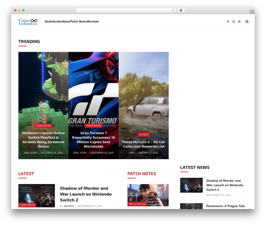Open the Patch Notes menu item
Viewport: 266px width, 225px height.
point(79,21)
